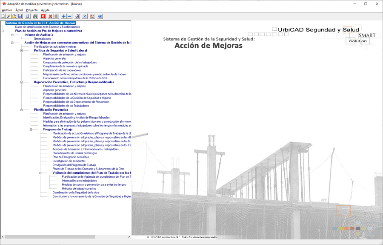Select Participación de los trabajadores item
Viewport: 383px width, 245px height.
point(62,70)
